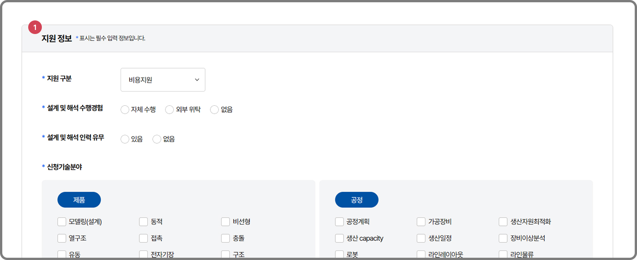This screenshot has height=260, width=637.
Task: Toggle the 접촉 checkbox
Action: [143, 238]
